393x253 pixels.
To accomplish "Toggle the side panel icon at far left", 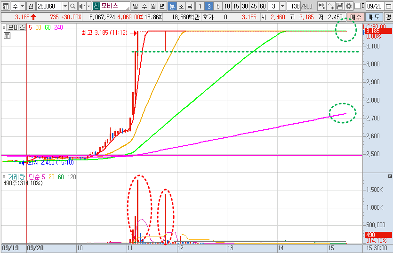I will click(6, 6).
